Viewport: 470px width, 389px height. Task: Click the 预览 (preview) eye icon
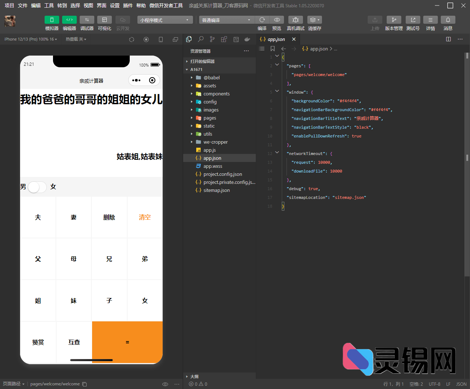click(x=277, y=20)
